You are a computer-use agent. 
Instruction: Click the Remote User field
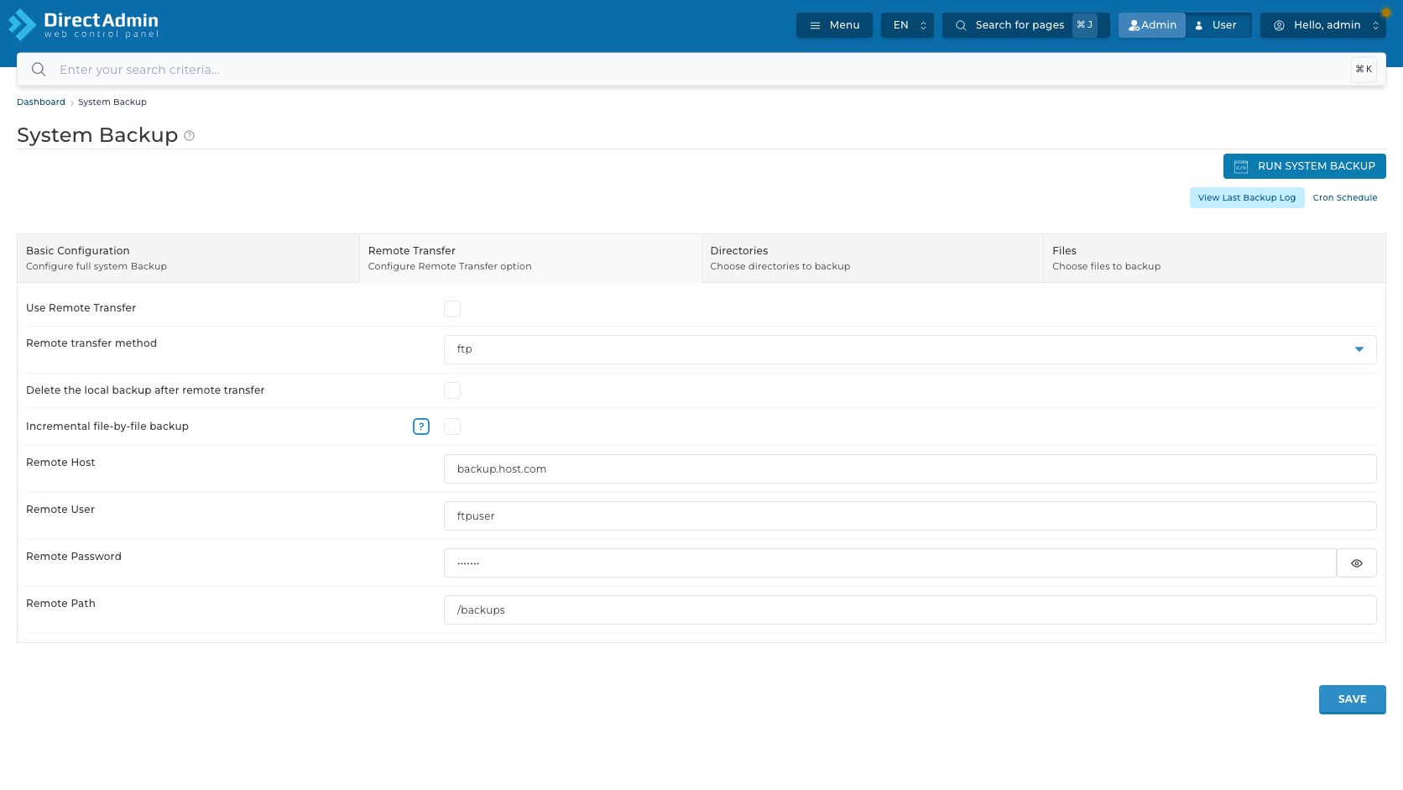click(x=910, y=516)
